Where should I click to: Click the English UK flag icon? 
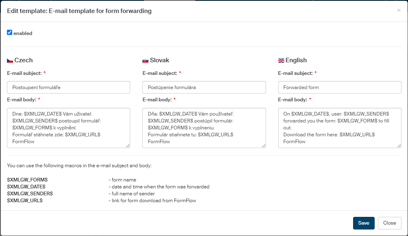tap(281, 61)
